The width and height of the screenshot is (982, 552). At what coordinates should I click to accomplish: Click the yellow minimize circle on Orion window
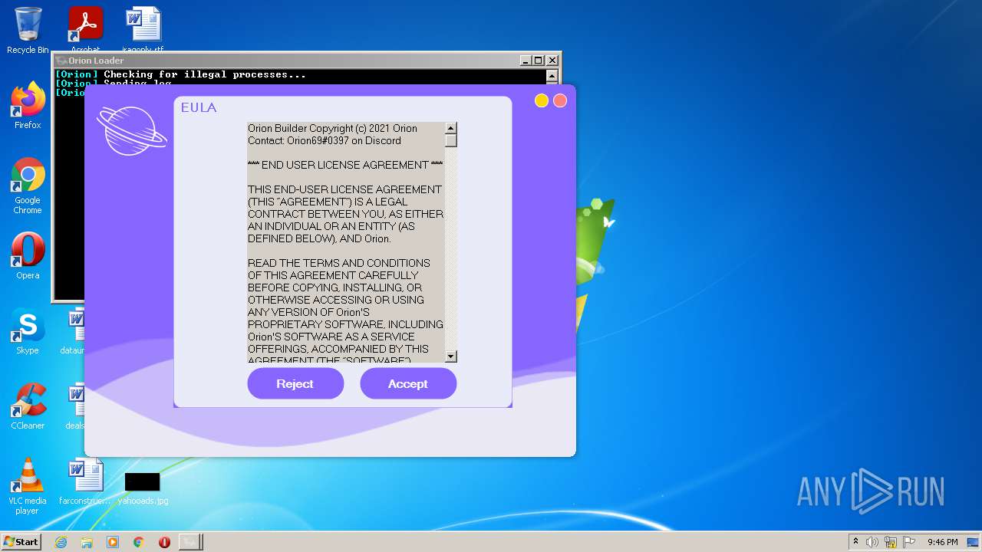(x=542, y=100)
